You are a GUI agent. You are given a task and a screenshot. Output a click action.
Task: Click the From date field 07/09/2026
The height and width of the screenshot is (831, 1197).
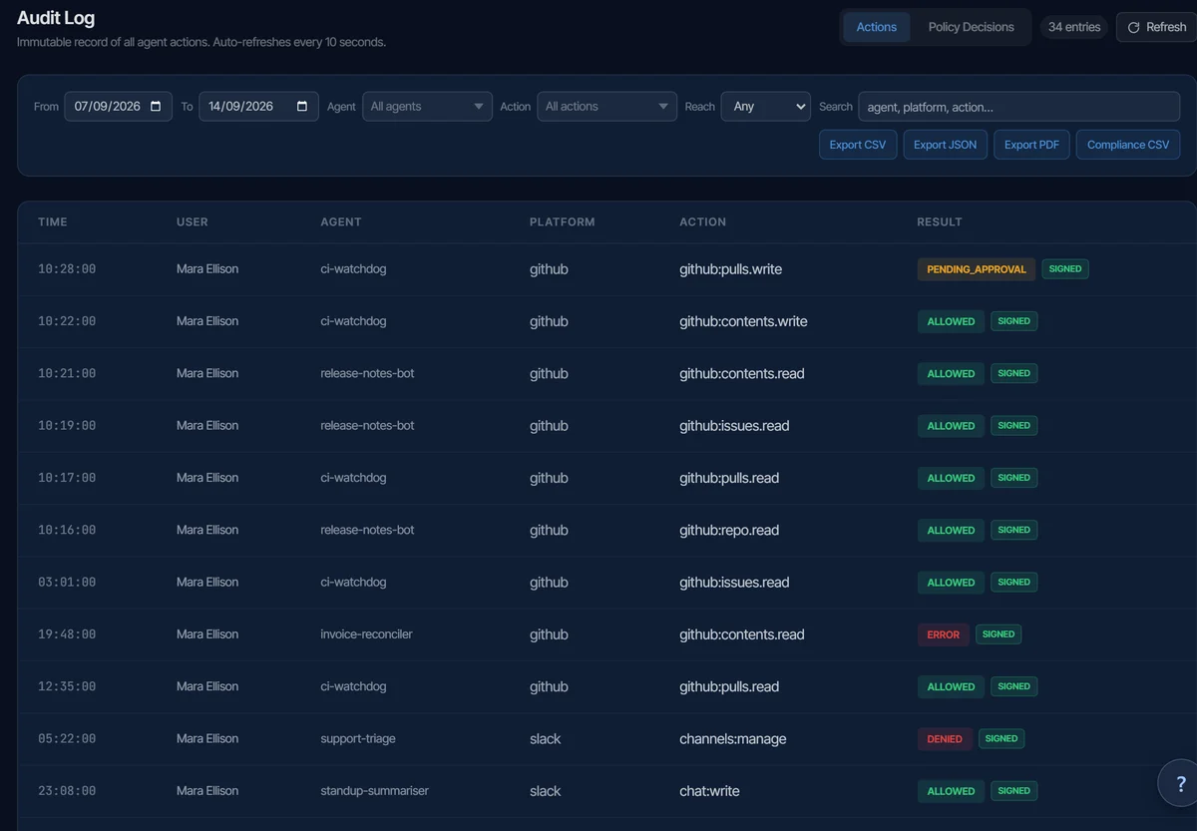coord(118,107)
